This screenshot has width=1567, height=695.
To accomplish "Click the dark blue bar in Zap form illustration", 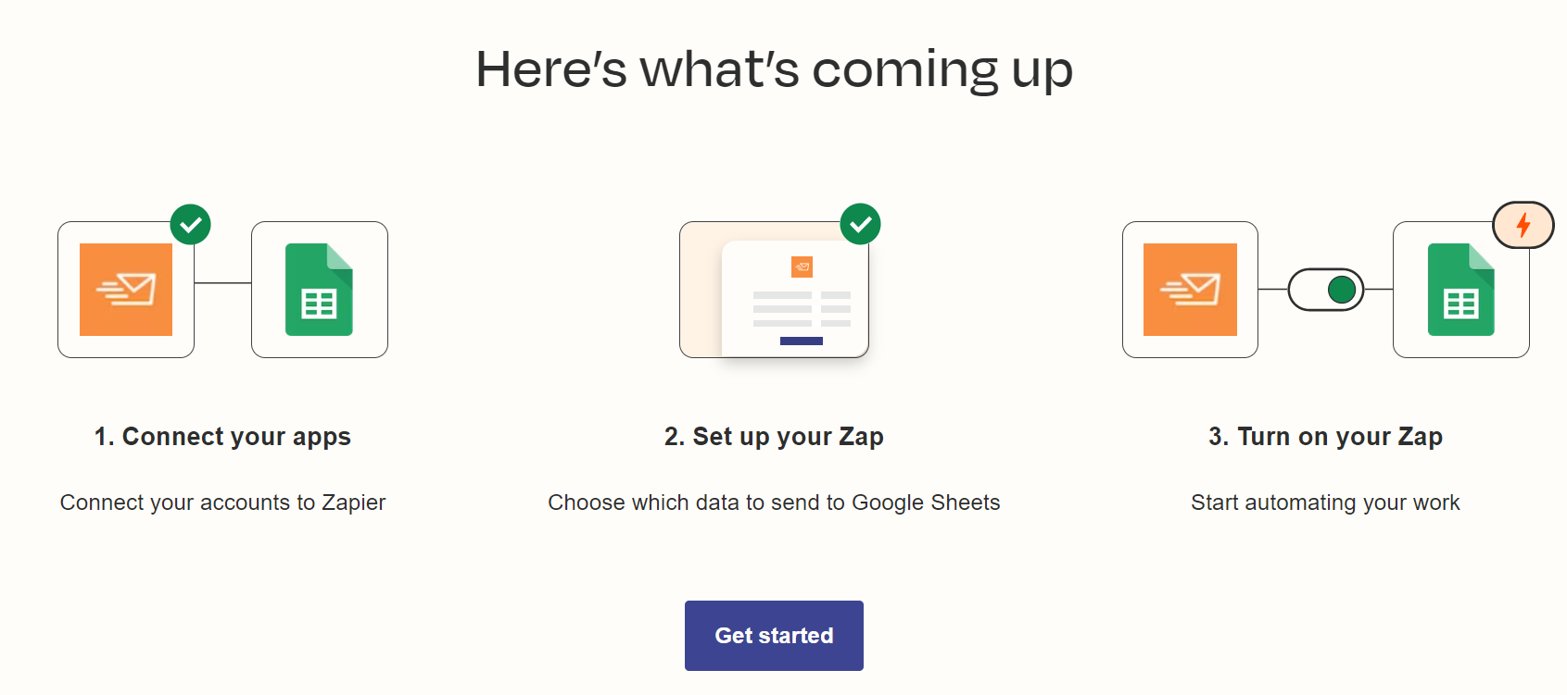I will (x=802, y=341).
